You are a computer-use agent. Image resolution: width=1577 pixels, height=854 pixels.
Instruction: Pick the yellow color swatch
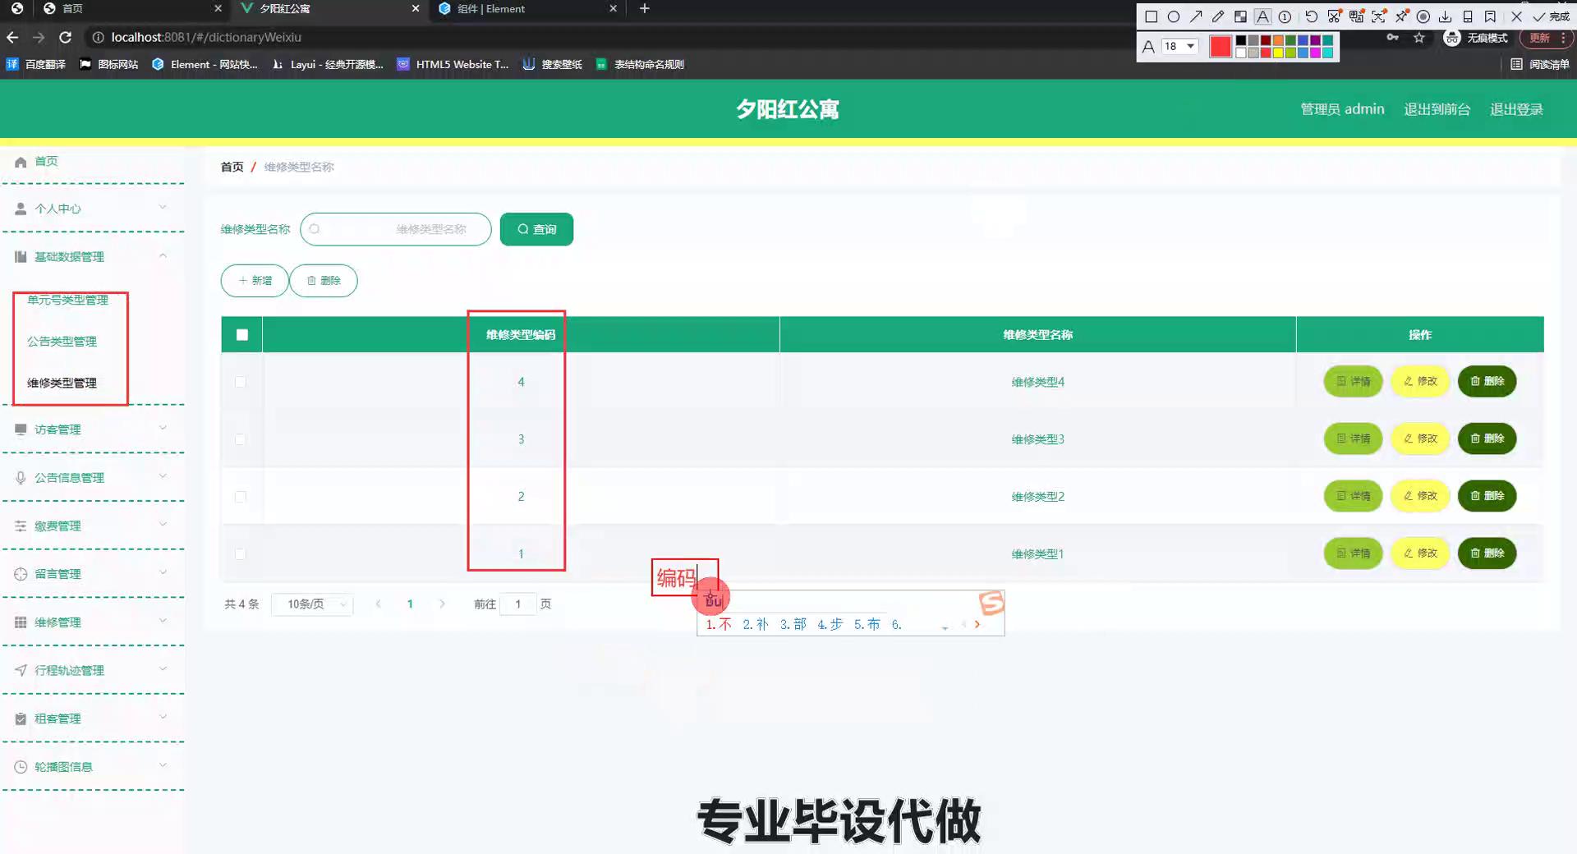pos(1278,53)
